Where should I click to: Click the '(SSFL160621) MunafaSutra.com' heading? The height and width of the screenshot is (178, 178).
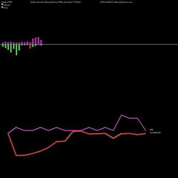[x=116, y=2]
